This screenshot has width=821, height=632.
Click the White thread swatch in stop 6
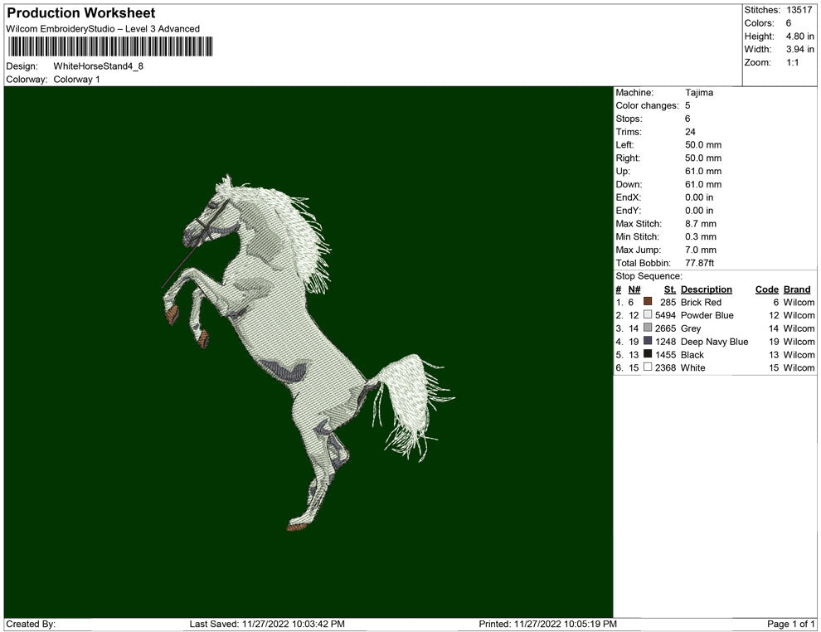point(648,368)
